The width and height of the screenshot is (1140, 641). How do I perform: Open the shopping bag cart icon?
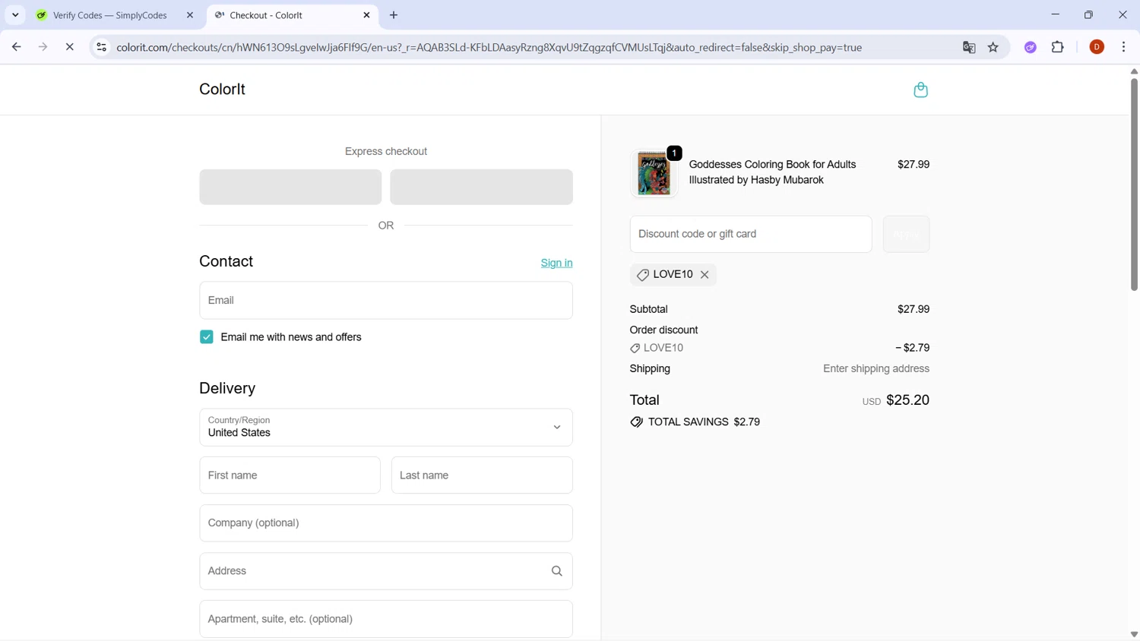[920, 90]
